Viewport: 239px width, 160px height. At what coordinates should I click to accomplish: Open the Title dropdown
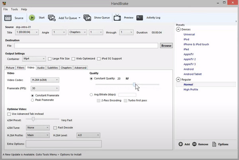coord(27,32)
